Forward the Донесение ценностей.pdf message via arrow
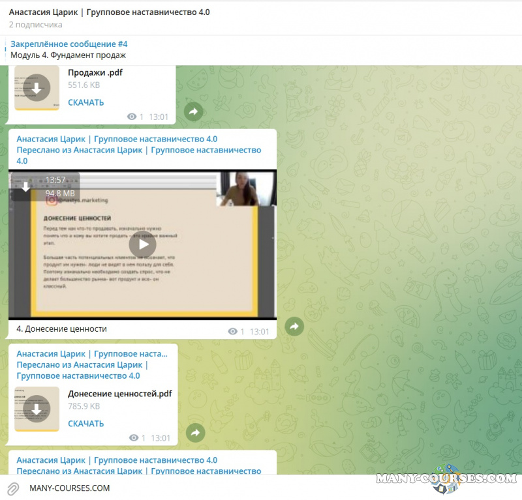 [x=195, y=433]
